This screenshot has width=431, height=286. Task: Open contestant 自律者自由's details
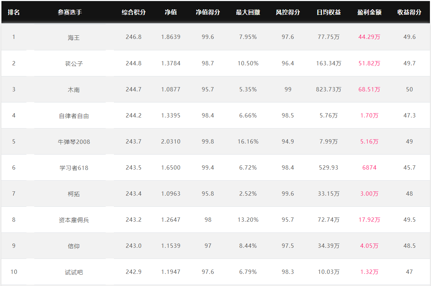point(74,116)
